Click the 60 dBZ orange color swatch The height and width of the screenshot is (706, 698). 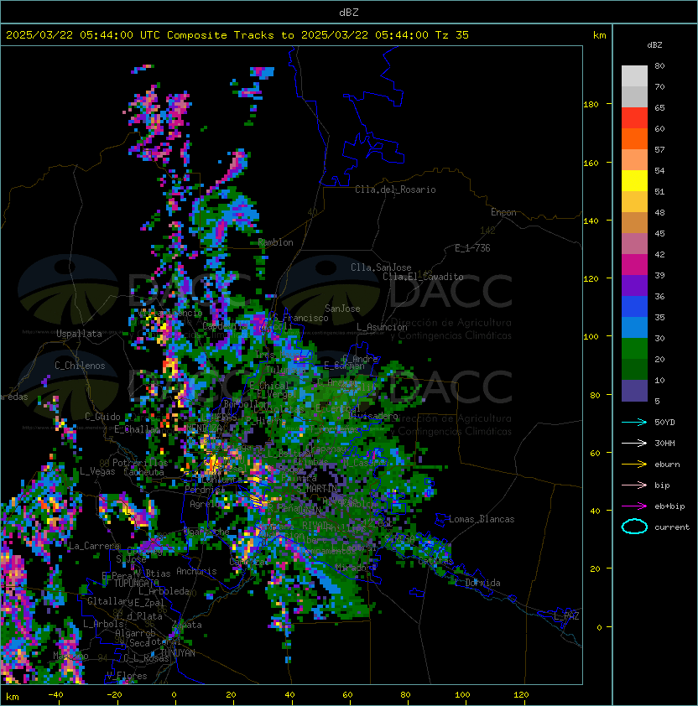pyautogui.click(x=634, y=138)
